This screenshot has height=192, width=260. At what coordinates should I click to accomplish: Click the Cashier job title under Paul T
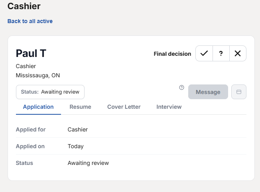(26, 66)
